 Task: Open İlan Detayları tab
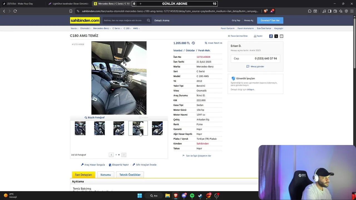point(83,175)
